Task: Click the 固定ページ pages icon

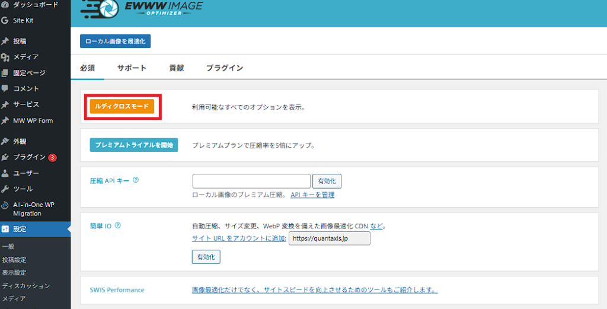Action: pyautogui.click(x=5, y=73)
